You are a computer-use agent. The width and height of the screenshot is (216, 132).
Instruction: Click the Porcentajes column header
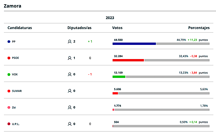pos(199,28)
